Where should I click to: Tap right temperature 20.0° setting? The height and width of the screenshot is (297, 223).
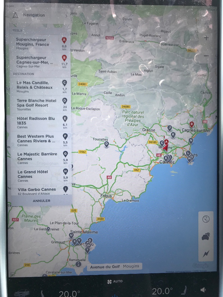[x=162, y=291]
